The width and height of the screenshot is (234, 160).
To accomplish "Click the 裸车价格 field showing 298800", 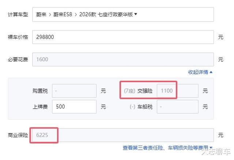I will click(123, 37).
